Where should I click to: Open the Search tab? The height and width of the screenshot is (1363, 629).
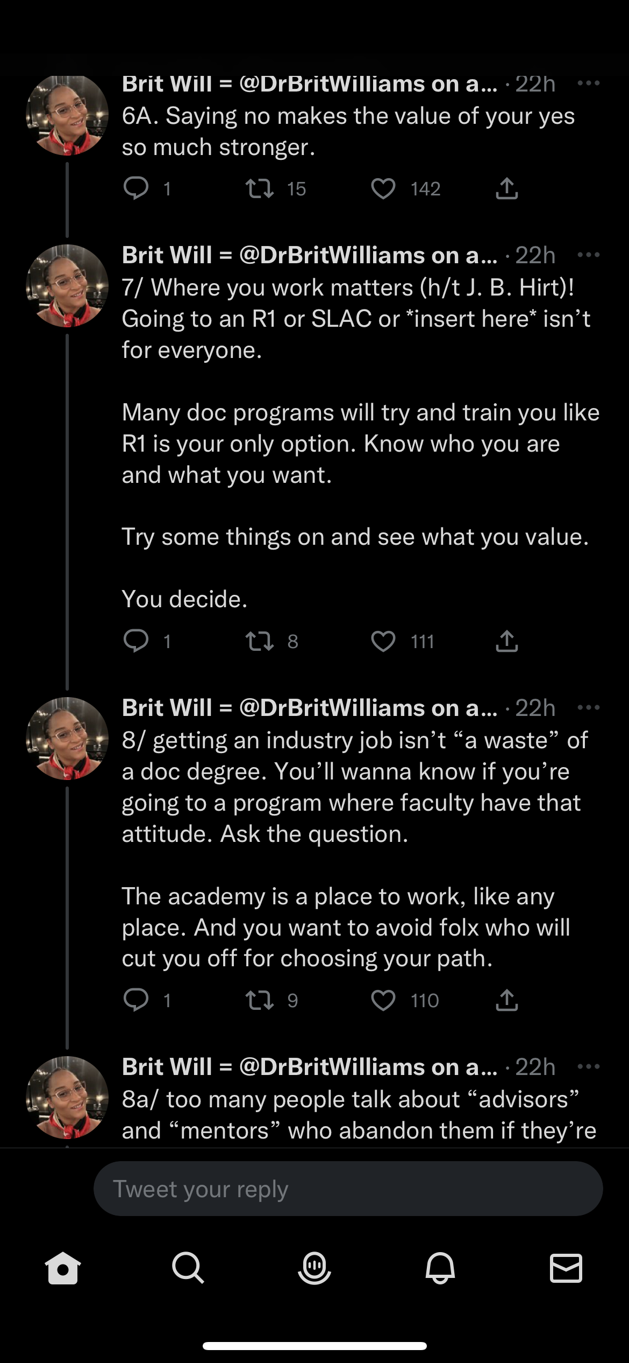(x=188, y=1268)
